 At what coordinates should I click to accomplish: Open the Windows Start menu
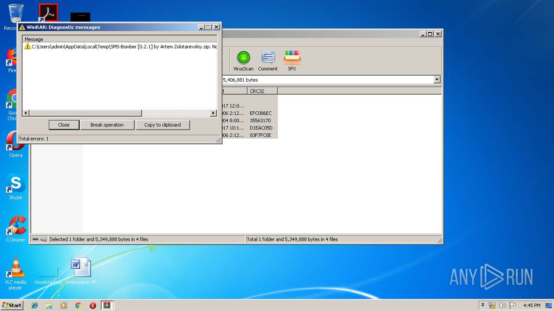pos(12,305)
